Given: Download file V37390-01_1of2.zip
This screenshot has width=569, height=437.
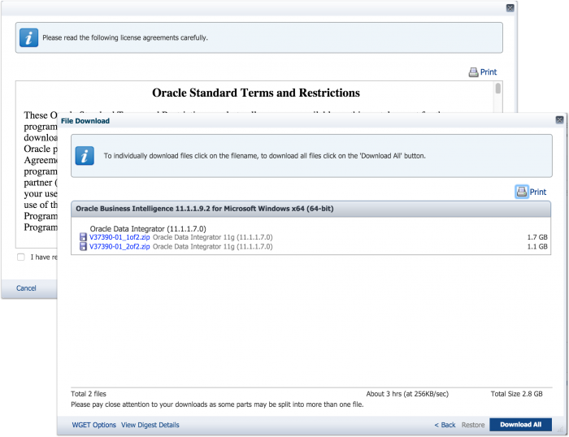Looking at the screenshot, I should pyautogui.click(x=119, y=237).
